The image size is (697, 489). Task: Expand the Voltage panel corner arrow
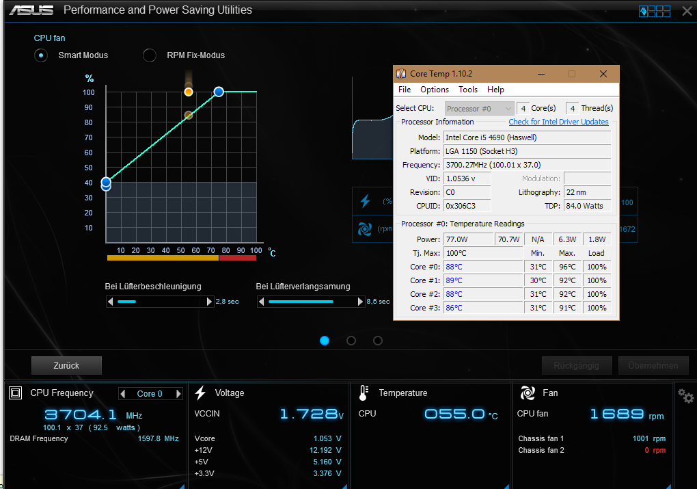[344, 486]
